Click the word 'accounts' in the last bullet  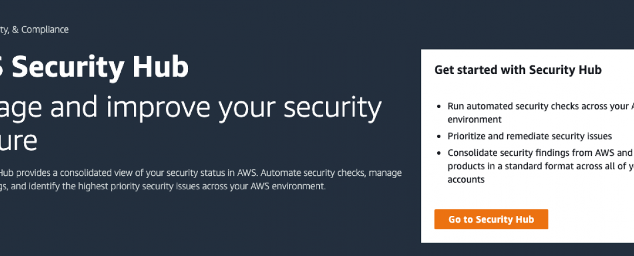[466, 179]
